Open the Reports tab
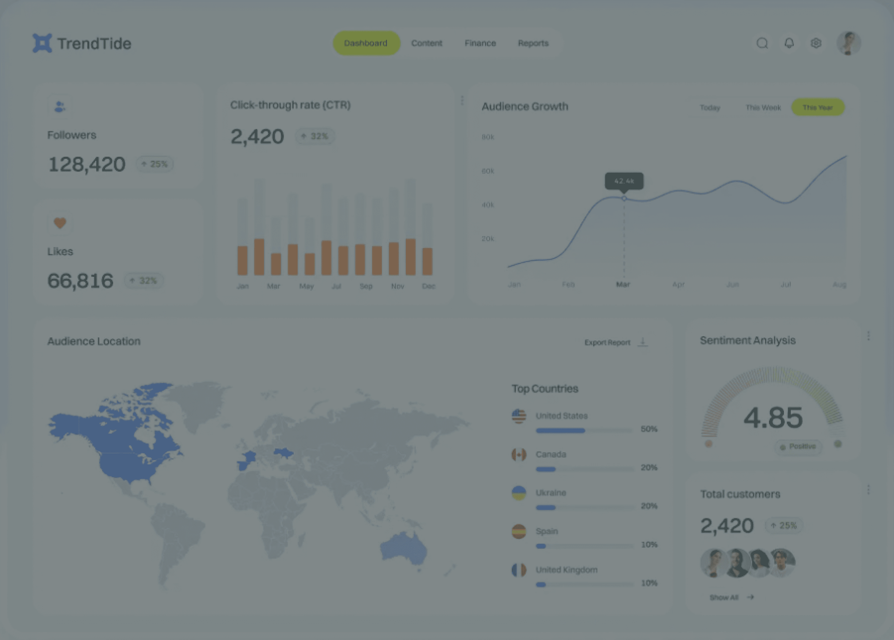894x640 pixels. coord(533,43)
